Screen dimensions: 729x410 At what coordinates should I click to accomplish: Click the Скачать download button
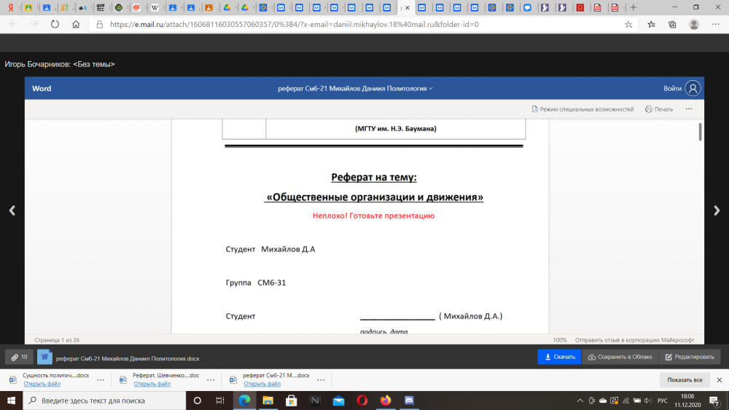(559, 358)
